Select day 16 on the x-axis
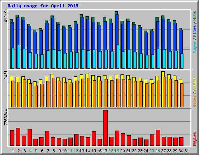This screenshot has height=155, width=199. (x=99, y=151)
